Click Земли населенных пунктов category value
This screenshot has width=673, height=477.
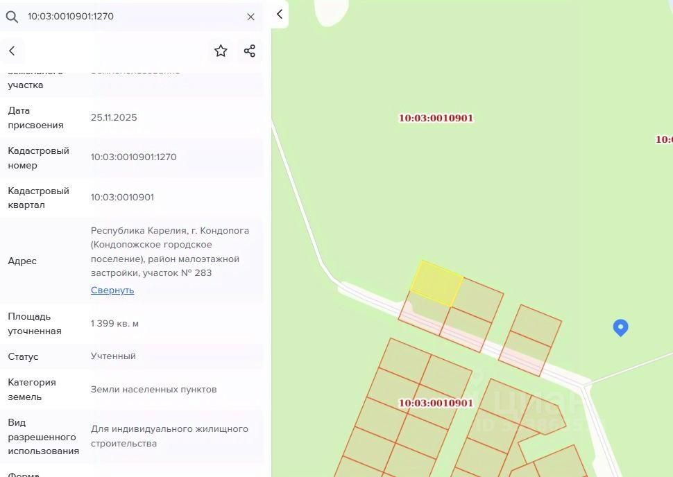click(x=153, y=390)
